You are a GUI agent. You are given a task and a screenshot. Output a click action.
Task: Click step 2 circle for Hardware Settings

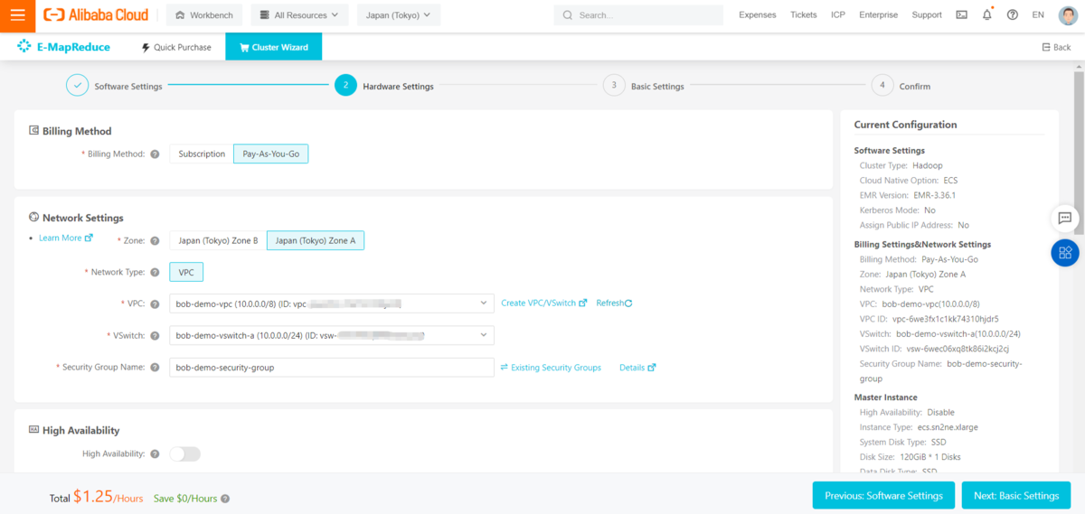(x=345, y=86)
